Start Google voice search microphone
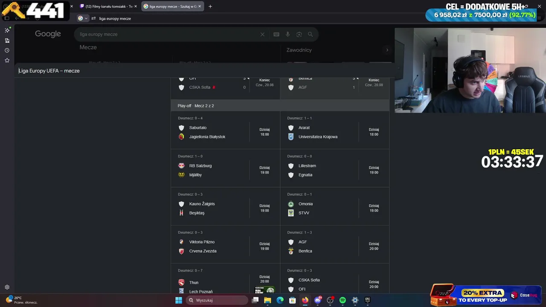The height and width of the screenshot is (307, 546). (x=288, y=35)
